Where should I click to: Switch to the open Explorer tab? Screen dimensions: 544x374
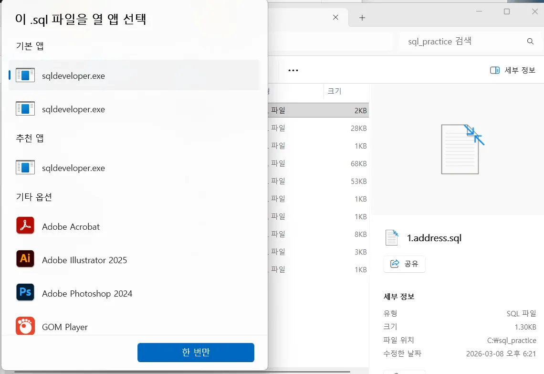pyautogui.click(x=305, y=17)
